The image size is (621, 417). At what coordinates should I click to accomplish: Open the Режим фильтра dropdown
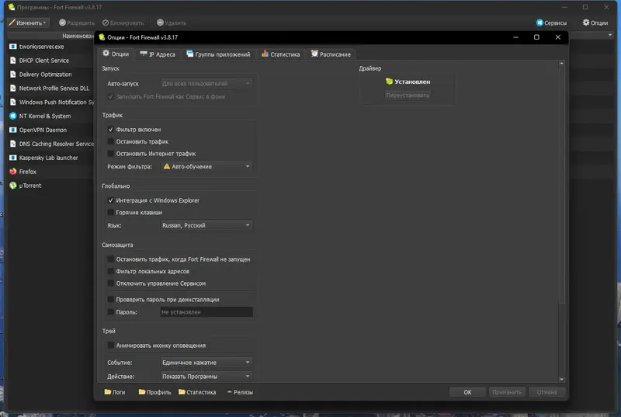[206, 166]
